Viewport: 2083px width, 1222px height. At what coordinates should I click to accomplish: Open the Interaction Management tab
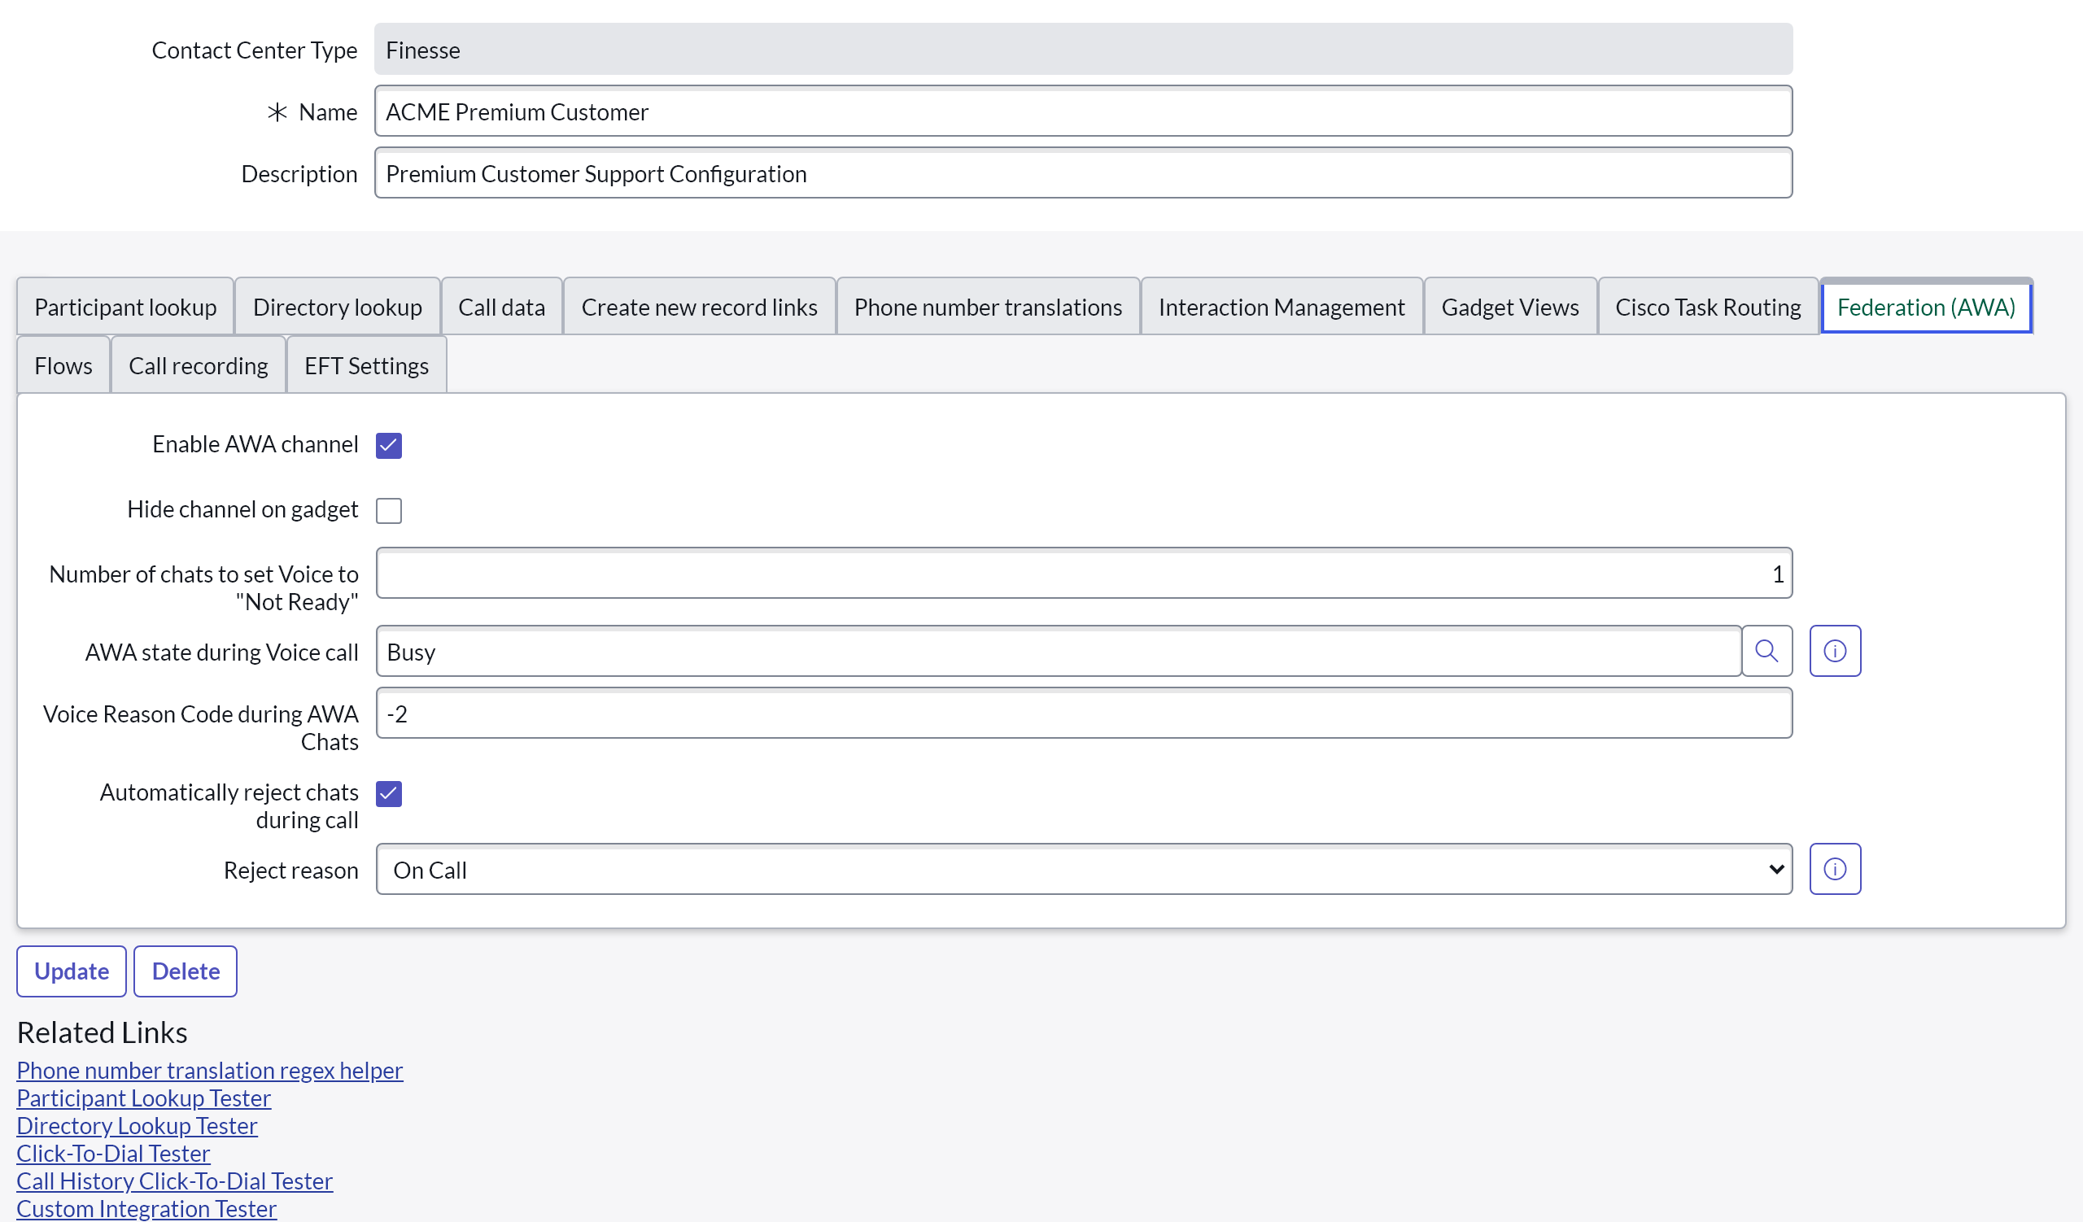click(1281, 308)
